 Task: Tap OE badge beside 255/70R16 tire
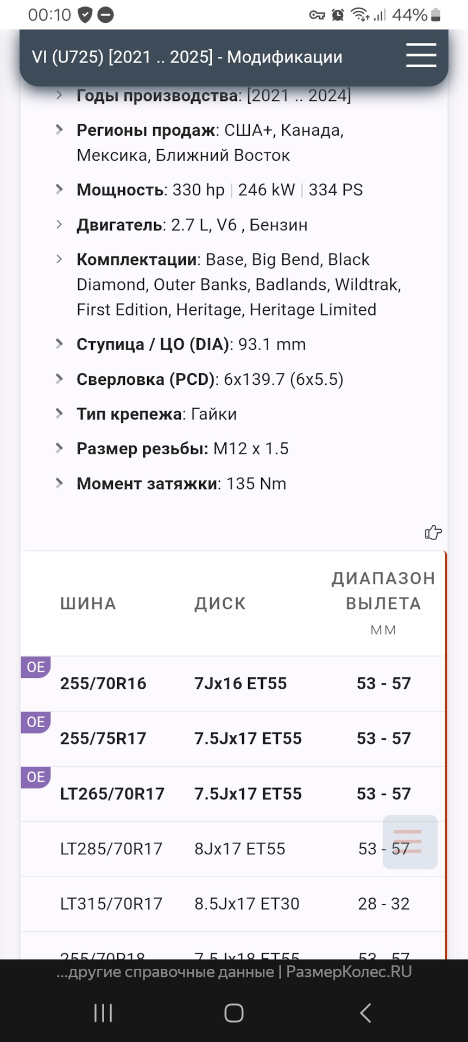[x=36, y=667]
